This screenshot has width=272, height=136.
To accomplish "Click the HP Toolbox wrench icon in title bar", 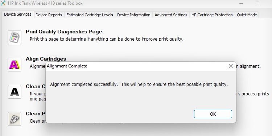I will point(3,3).
